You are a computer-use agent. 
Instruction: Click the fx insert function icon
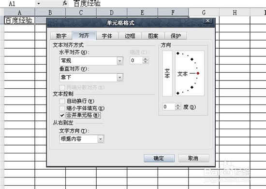point(65,3)
